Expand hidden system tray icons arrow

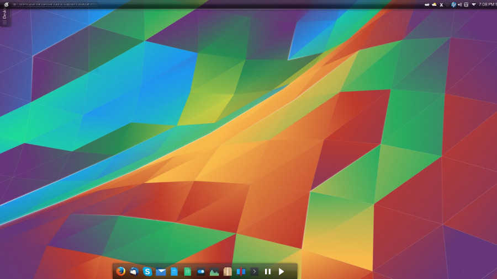click(x=473, y=4)
